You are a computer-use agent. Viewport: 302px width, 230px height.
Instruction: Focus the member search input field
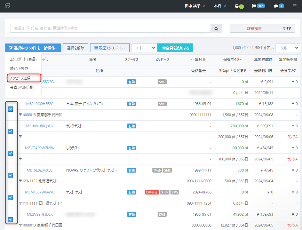pyautogui.click(x=111, y=29)
